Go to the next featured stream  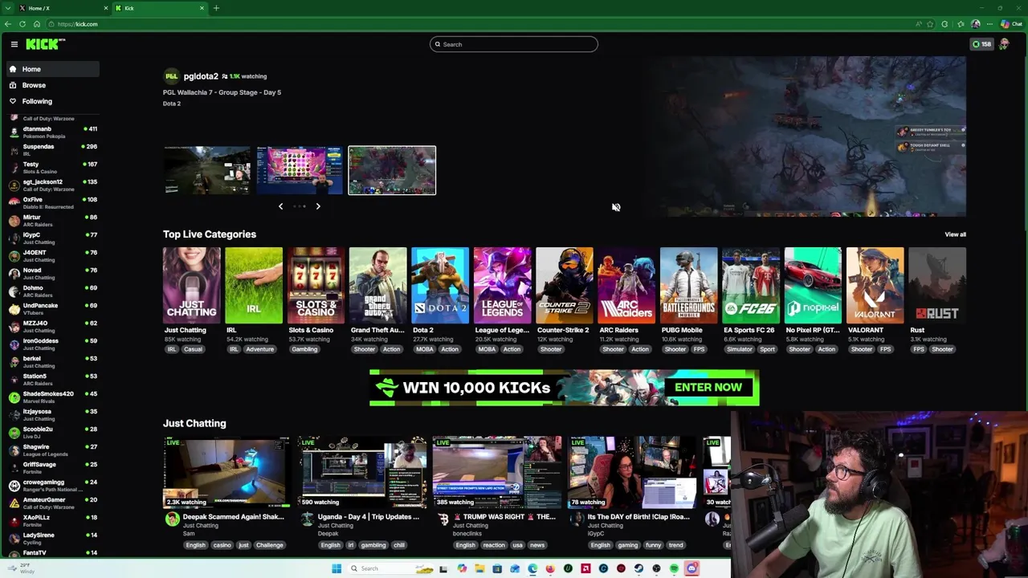[318, 206]
